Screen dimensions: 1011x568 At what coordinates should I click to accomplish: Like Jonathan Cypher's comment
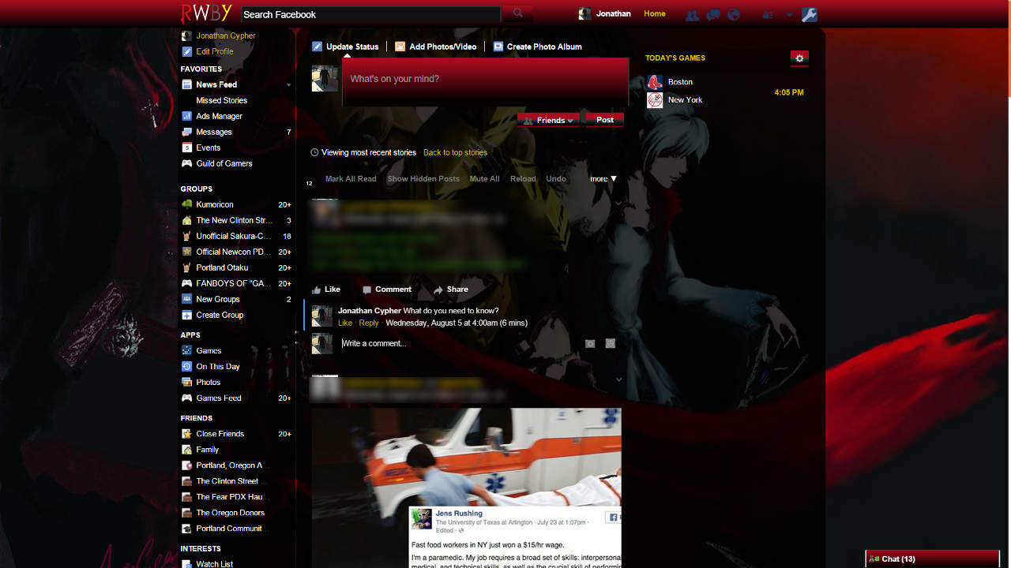coord(345,323)
